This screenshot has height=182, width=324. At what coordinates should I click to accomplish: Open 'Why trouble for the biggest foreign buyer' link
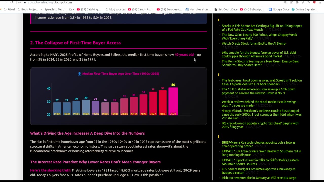coord(259,54)
